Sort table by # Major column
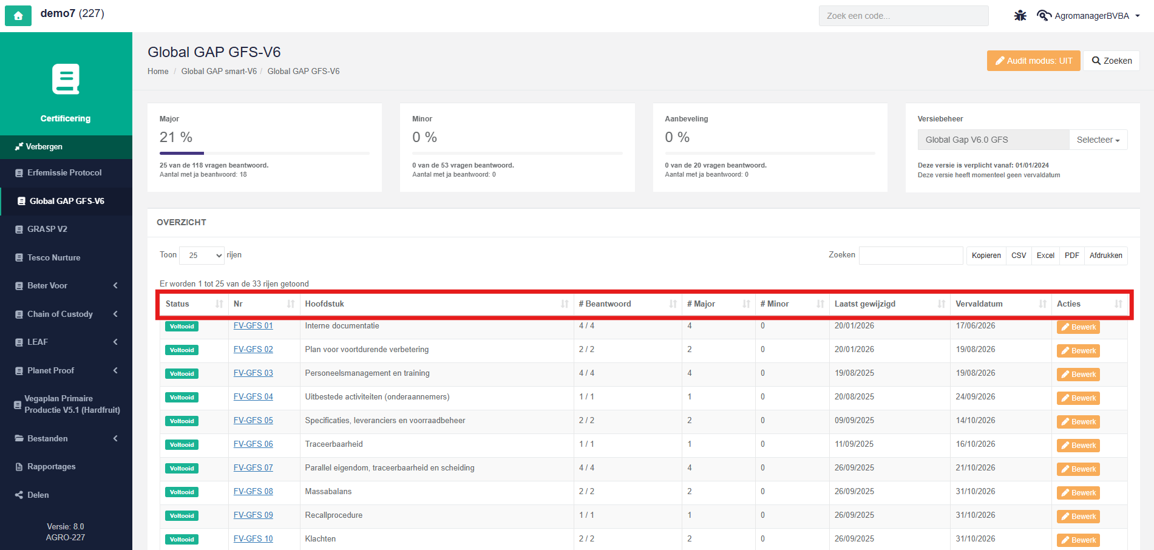The width and height of the screenshot is (1154, 550). click(719, 304)
